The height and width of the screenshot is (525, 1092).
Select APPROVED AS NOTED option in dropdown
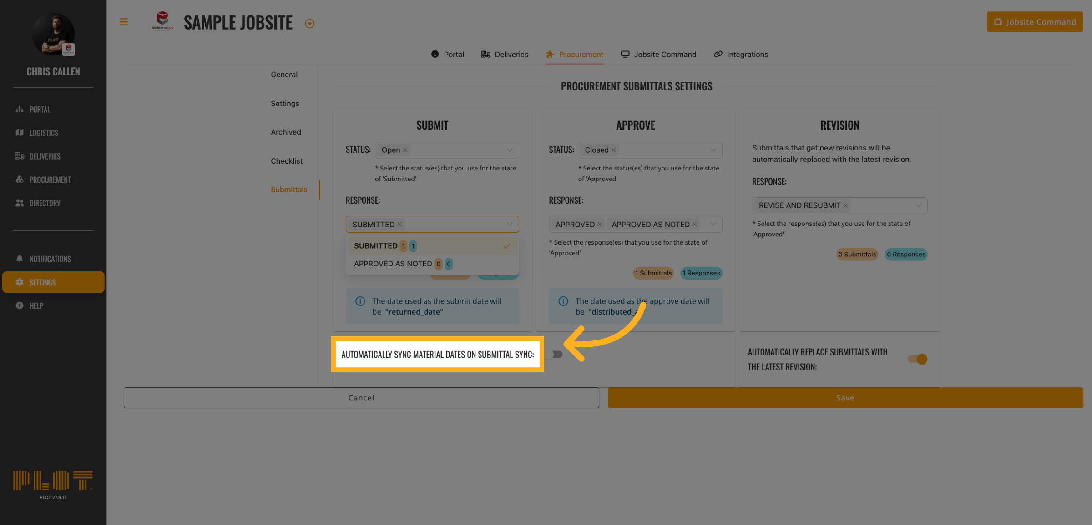click(393, 264)
